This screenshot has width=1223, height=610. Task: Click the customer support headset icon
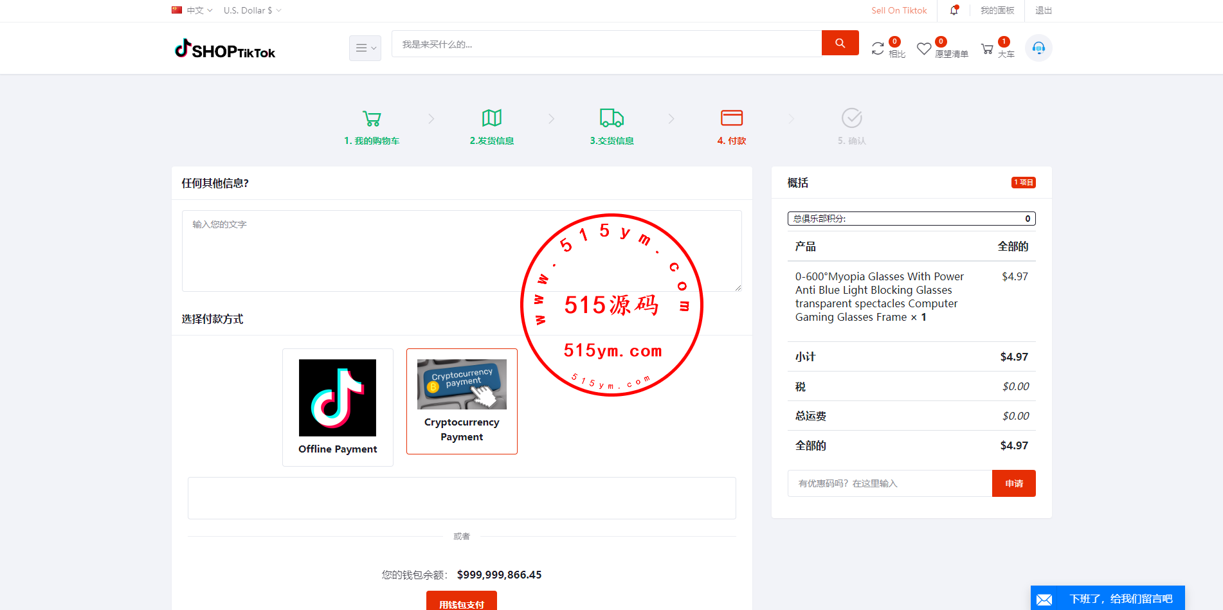coord(1038,48)
